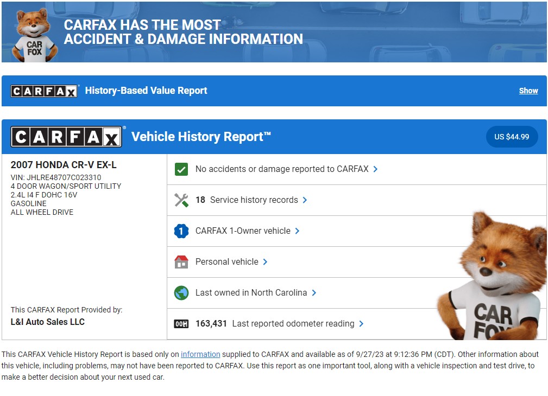
Task: Click the large Car Fox mascot image
Action: pyautogui.click(x=492, y=276)
